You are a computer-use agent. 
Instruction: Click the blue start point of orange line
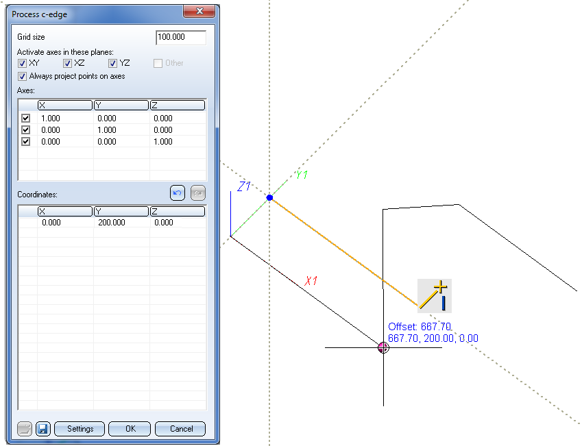click(x=269, y=197)
